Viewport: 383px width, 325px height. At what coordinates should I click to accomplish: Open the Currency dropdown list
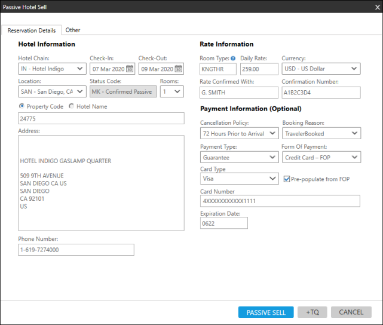321,69
